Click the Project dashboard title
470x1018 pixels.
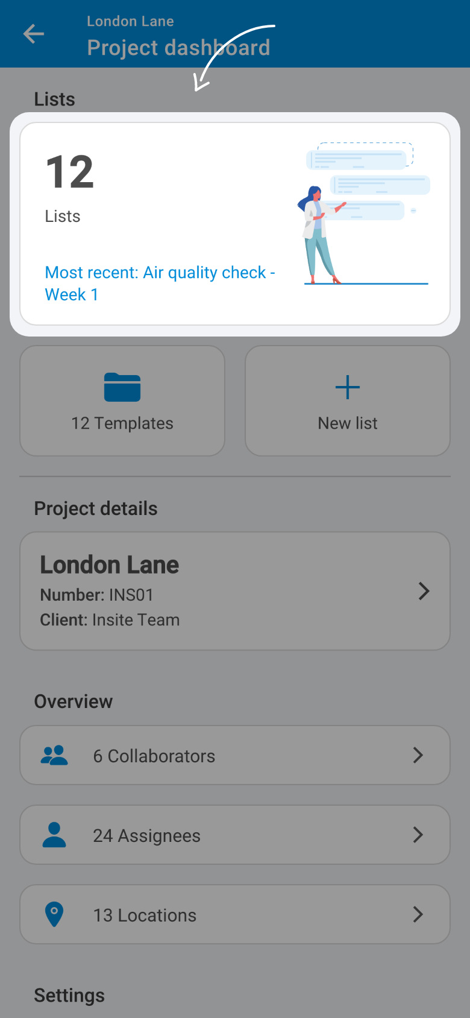[x=178, y=48]
